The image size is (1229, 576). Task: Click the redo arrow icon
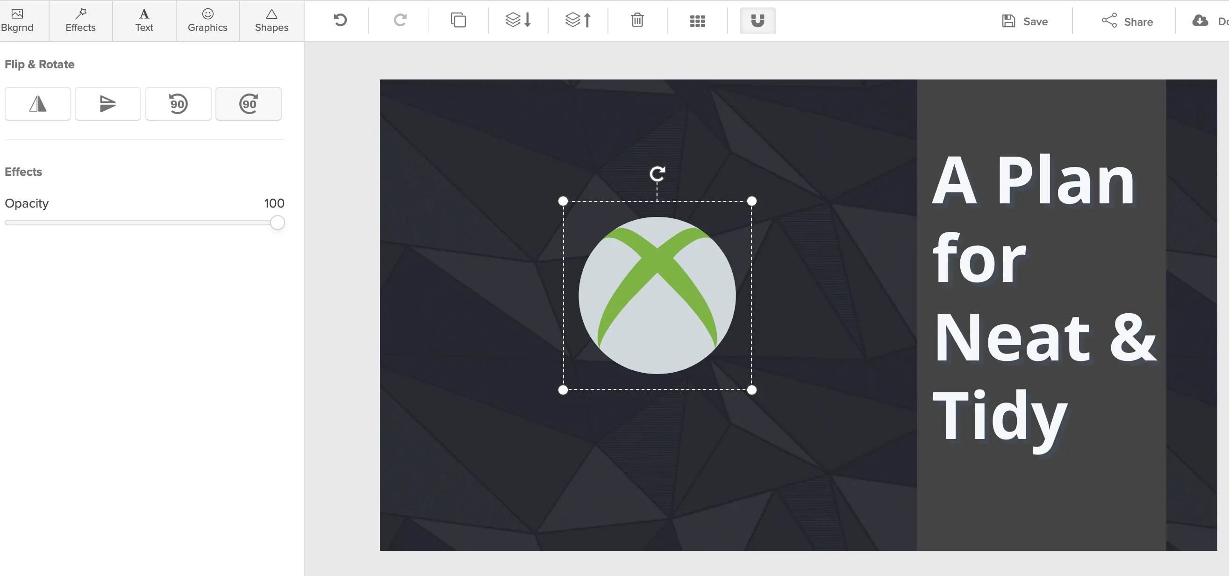[x=400, y=21]
